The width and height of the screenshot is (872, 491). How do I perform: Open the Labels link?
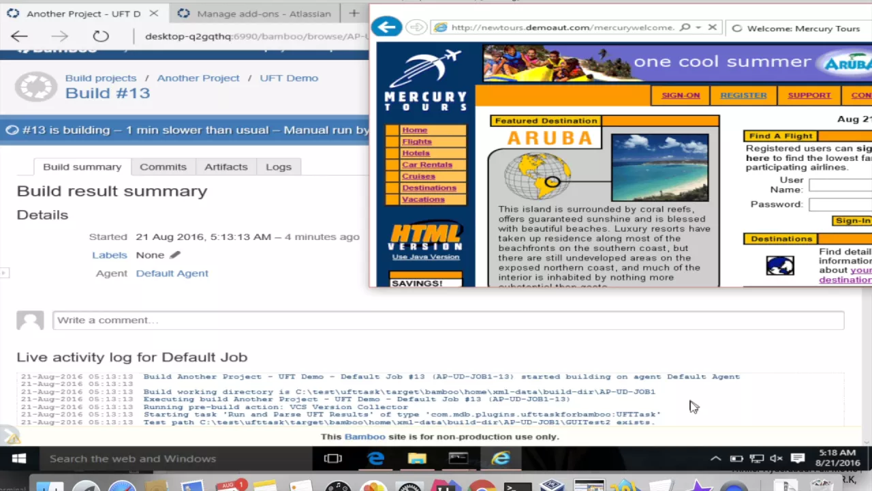pos(110,254)
